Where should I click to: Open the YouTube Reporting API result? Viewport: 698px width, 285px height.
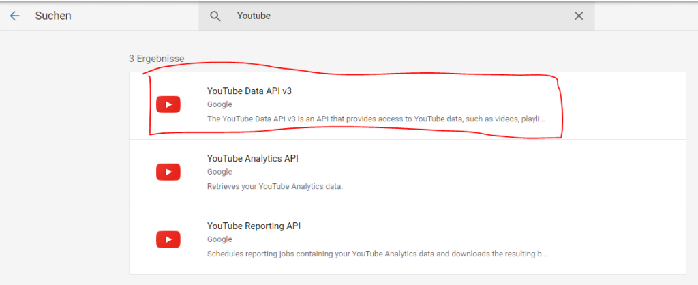[x=408, y=241]
